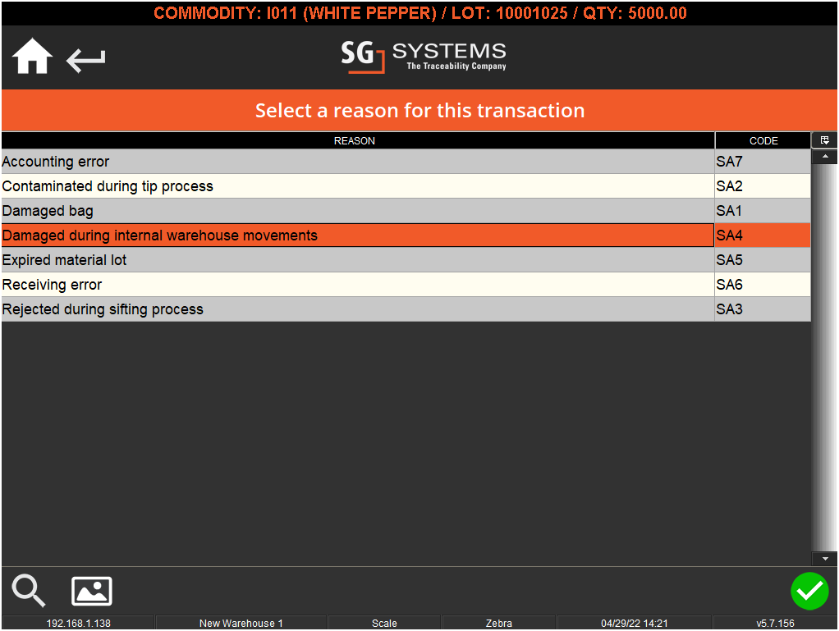Click the commodity/lot header text

(x=420, y=13)
